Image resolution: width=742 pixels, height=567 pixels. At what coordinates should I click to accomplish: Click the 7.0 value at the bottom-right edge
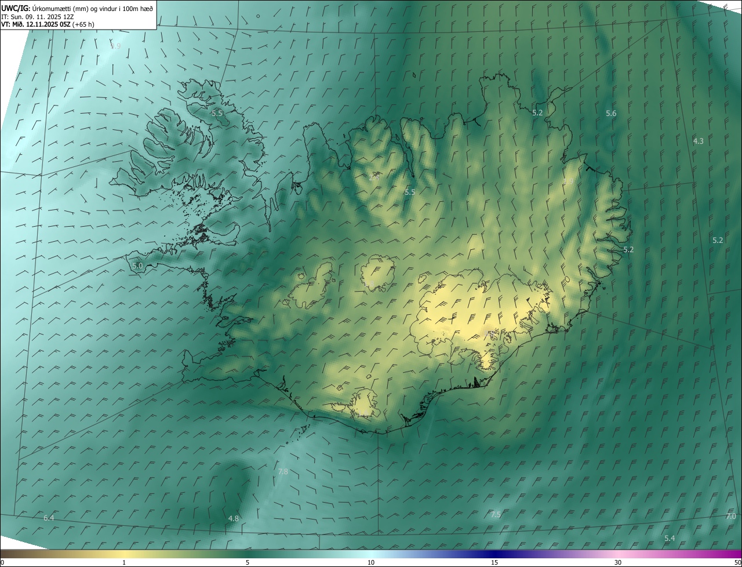(731, 516)
